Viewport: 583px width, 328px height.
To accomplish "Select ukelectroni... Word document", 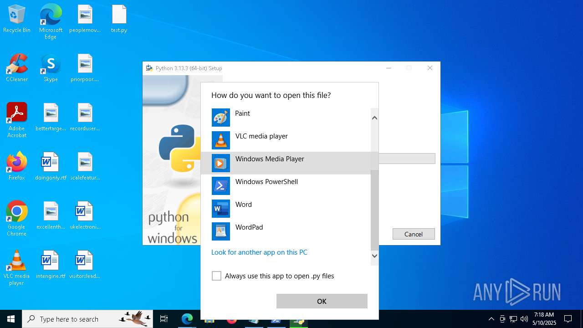I will [85, 216].
